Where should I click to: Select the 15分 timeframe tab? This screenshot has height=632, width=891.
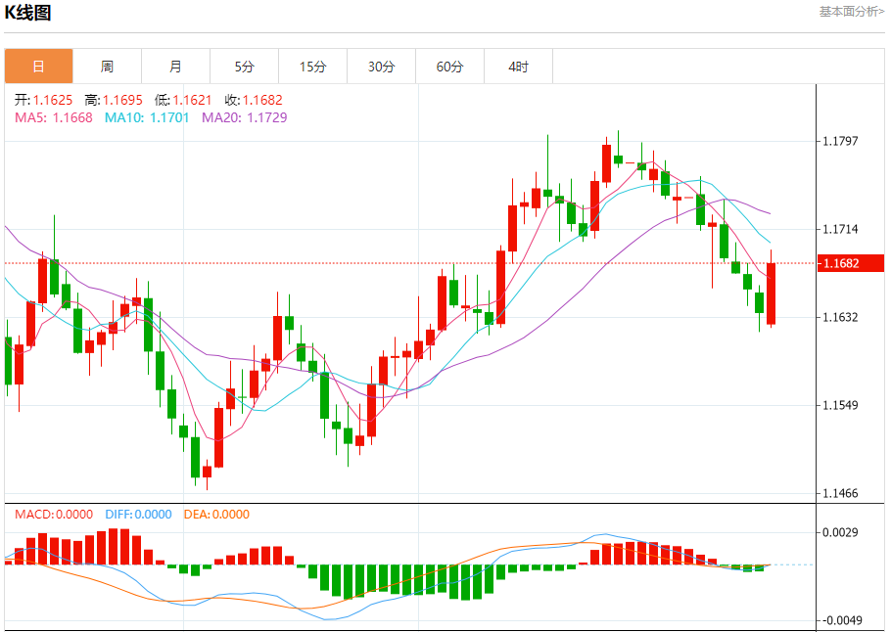(x=312, y=67)
